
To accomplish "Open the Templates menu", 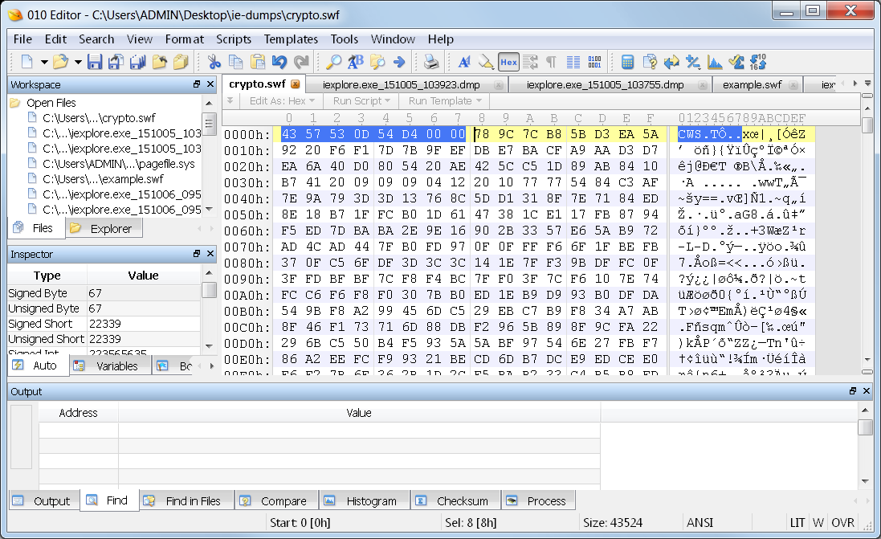I will pos(291,39).
